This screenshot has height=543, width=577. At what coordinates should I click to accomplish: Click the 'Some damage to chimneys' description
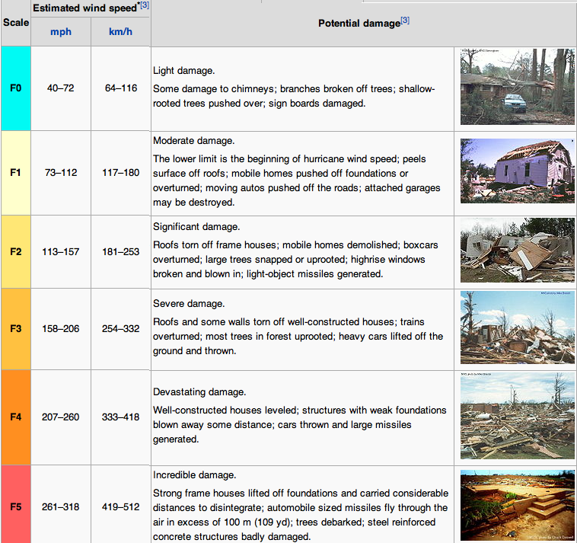(294, 96)
